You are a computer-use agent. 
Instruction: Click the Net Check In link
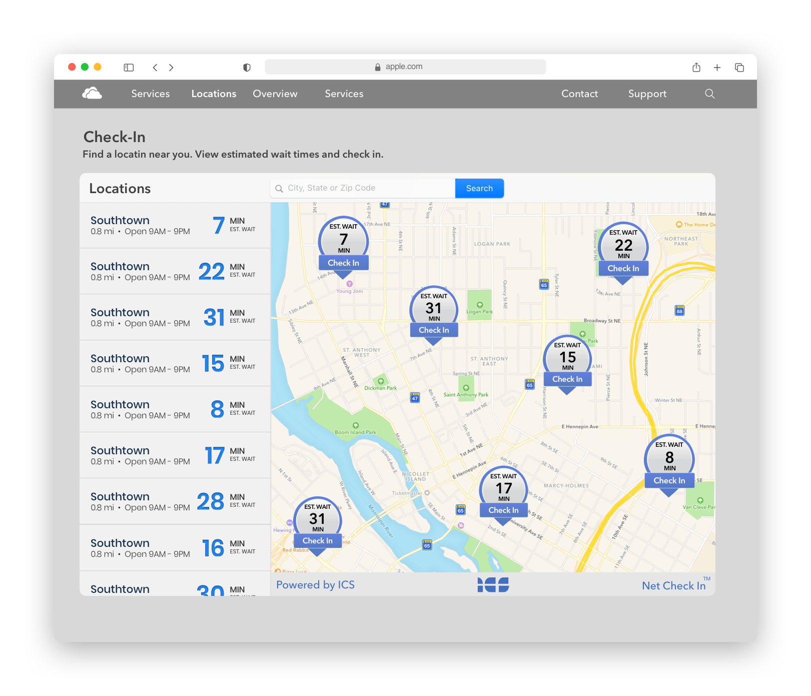coord(673,585)
